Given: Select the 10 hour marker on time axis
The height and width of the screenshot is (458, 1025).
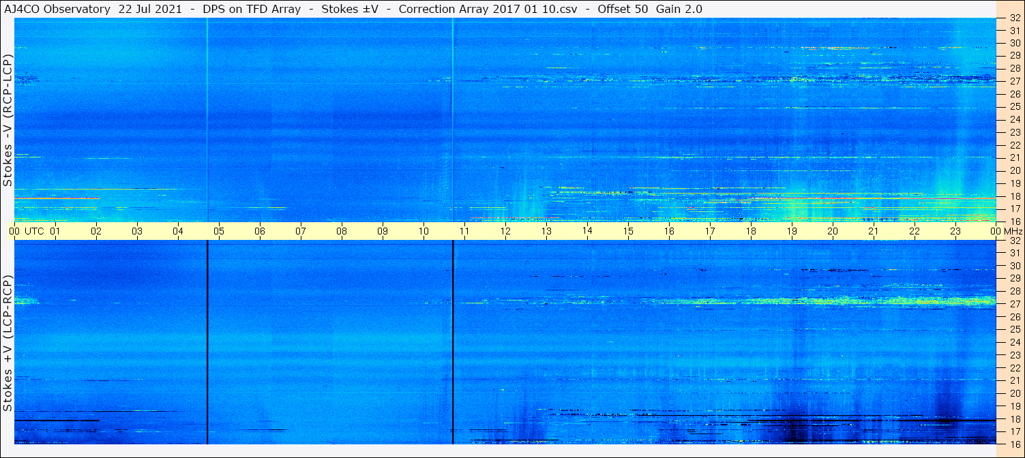Looking at the screenshot, I should [x=424, y=232].
